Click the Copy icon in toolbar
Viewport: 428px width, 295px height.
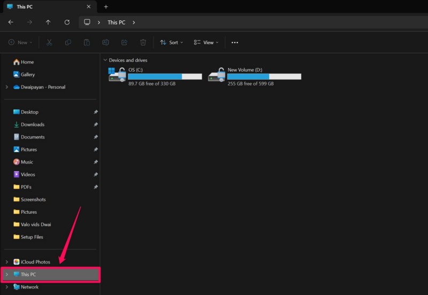click(x=68, y=42)
